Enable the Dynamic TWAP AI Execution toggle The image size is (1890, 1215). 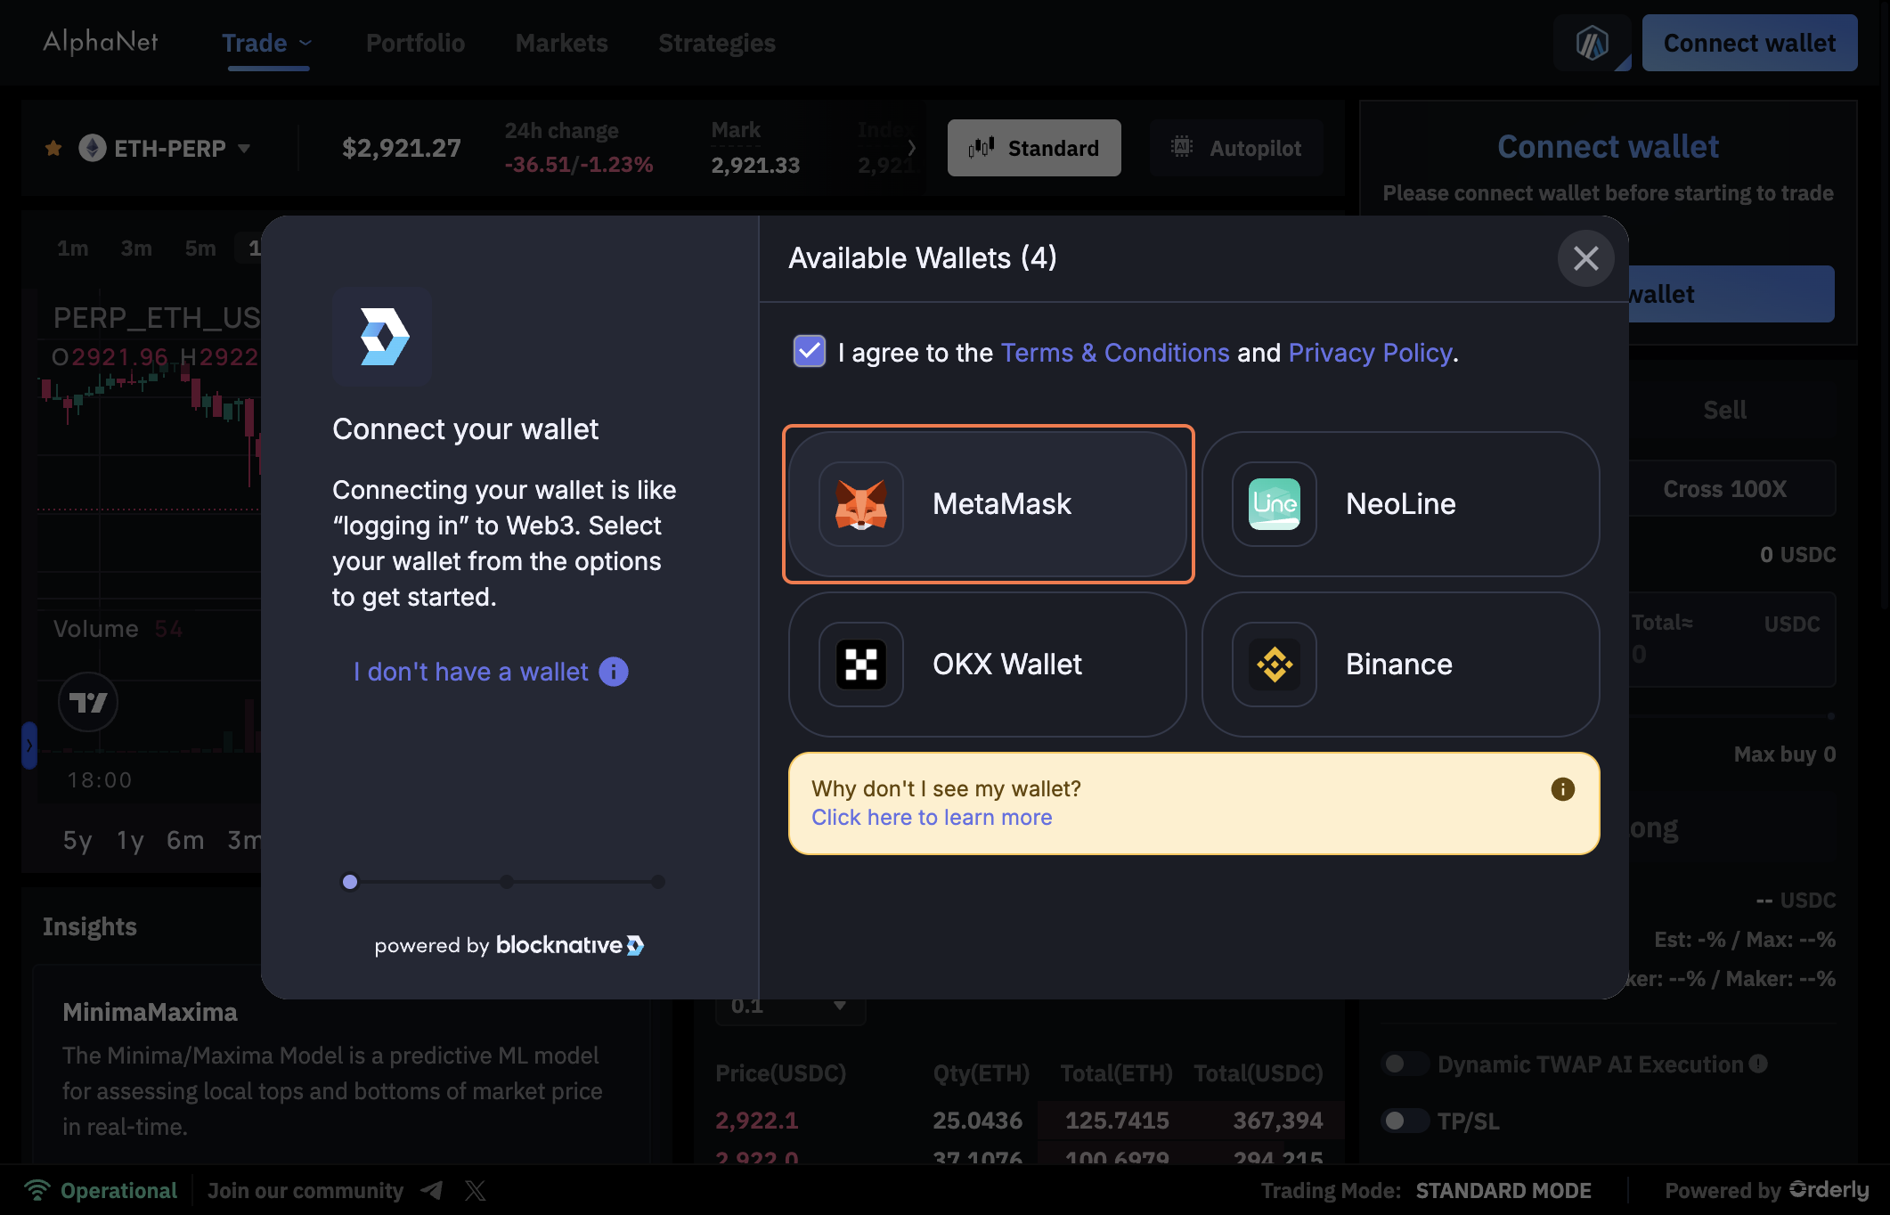(1403, 1064)
